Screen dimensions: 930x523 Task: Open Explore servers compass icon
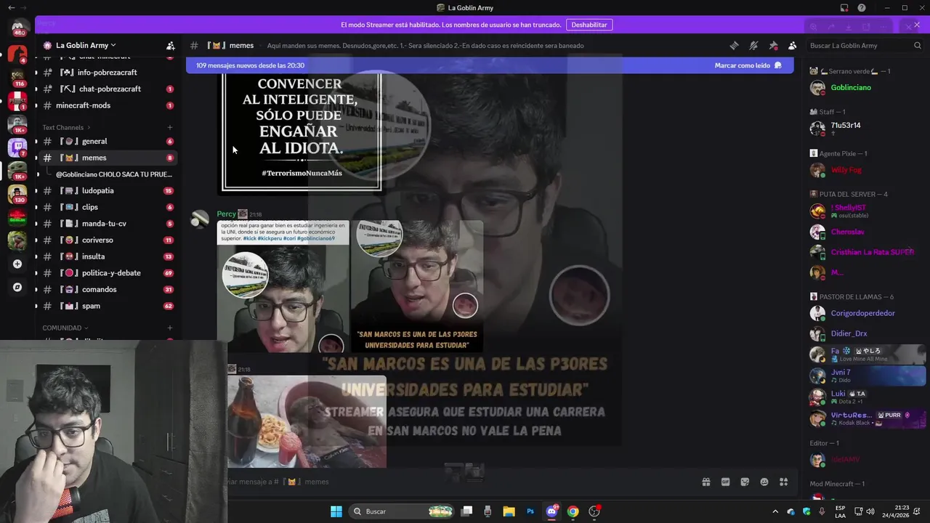tap(17, 287)
